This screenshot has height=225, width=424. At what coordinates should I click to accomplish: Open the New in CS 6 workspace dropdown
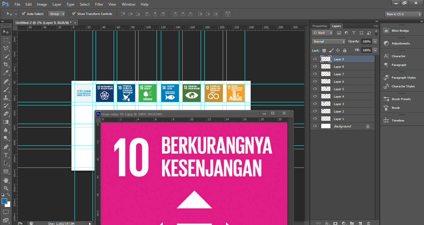click(403, 14)
